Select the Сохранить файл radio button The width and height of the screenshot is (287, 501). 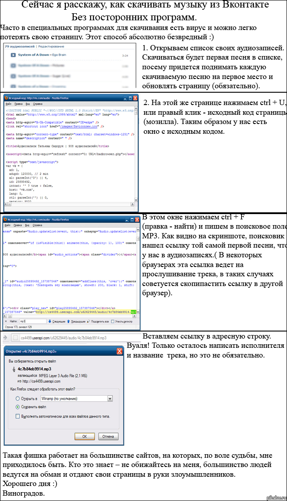click(18, 407)
